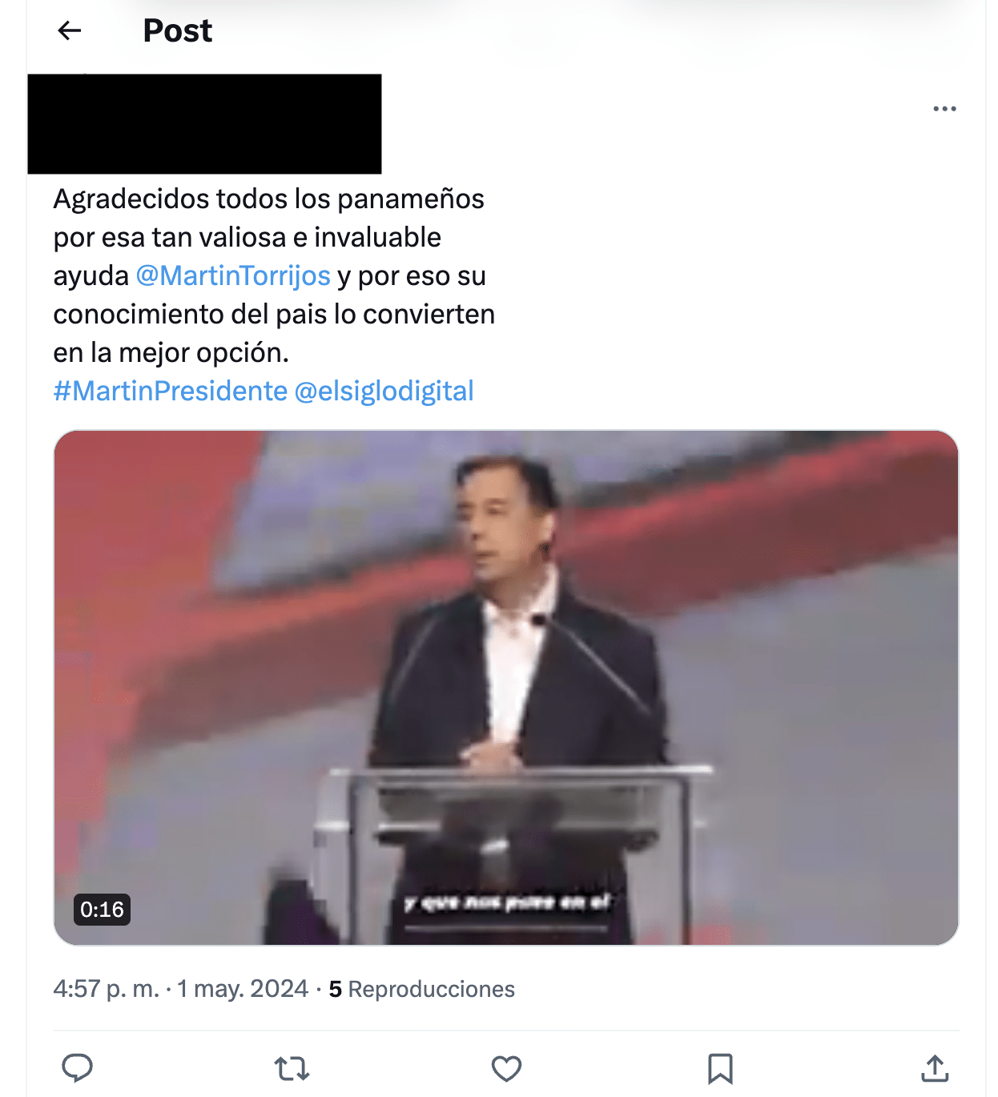Open the redacted author profile block
Viewport: 998px width, 1097px height.
204,124
